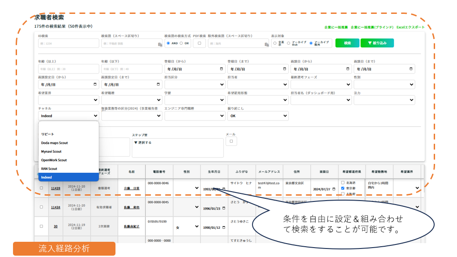Image resolution: width=457 pixels, height=257 pixels.
Task: Expand the 掘り起こし dropdown showing OK
Action: coord(257,116)
